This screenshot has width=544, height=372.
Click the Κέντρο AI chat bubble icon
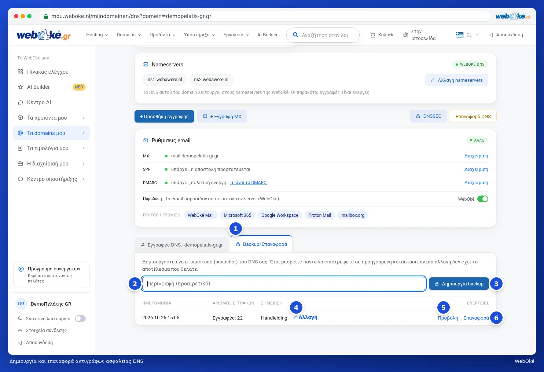pyautogui.click(x=21, y=102)
